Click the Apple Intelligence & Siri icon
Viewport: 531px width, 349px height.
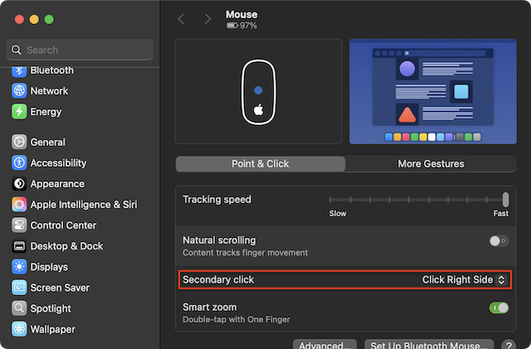click(19, 205)
